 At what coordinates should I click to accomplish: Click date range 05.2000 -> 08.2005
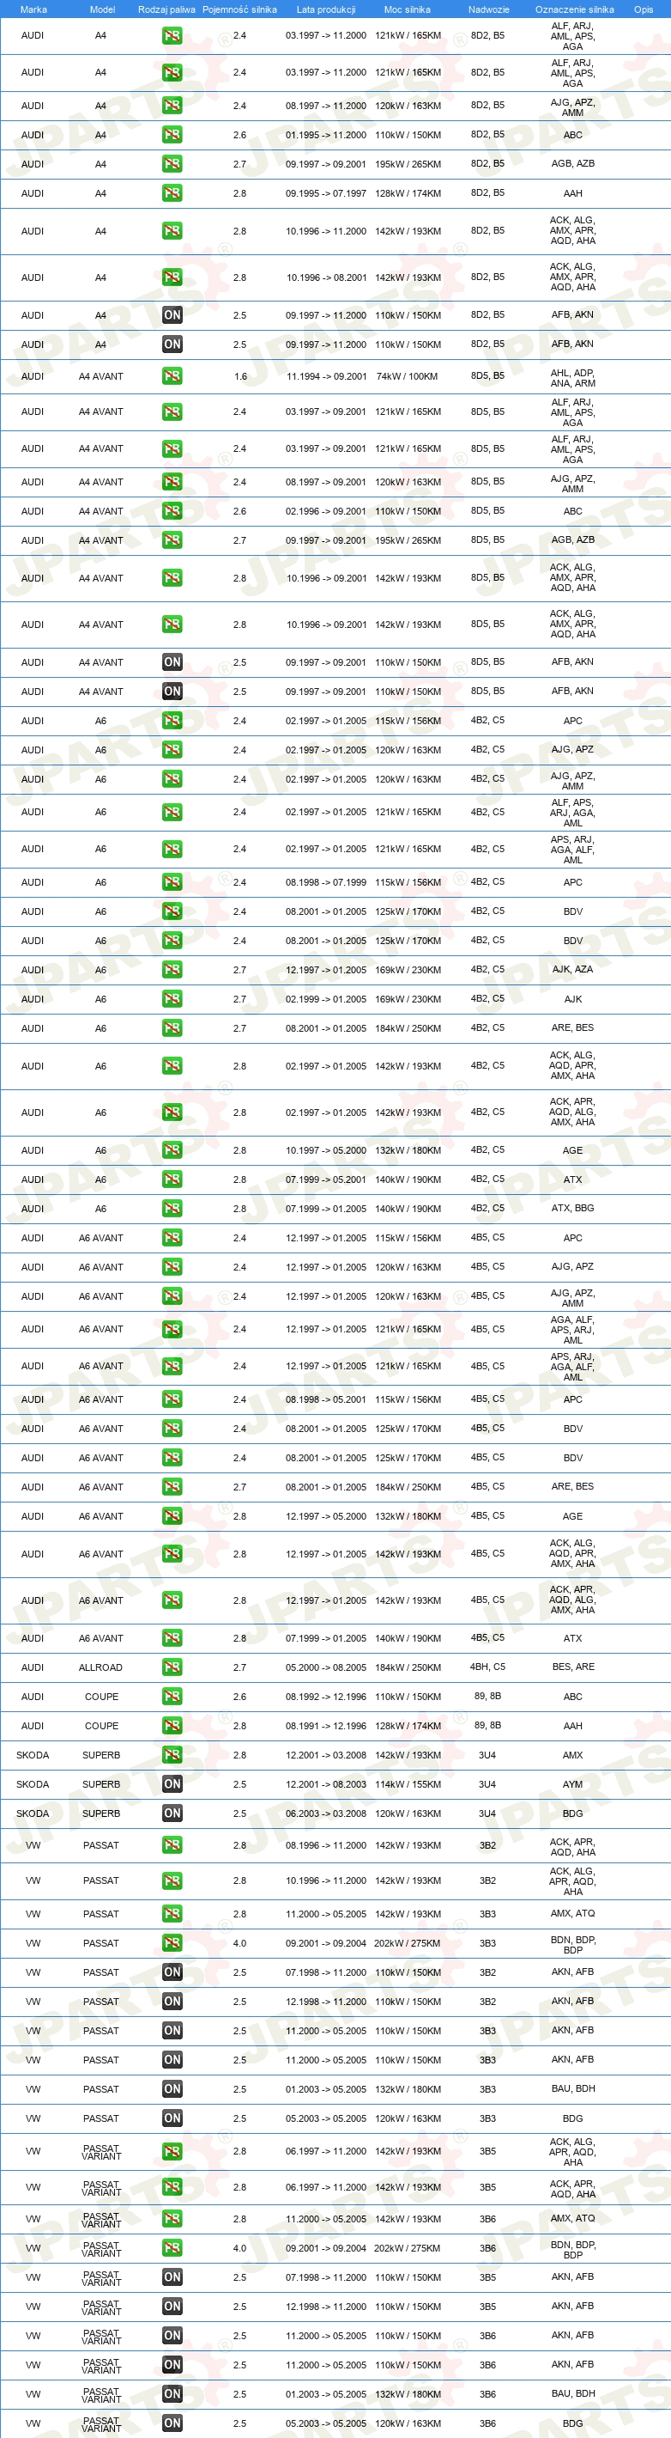(326, 1667)
